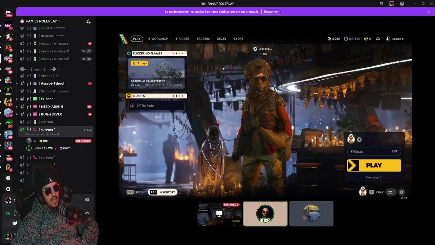The image size is (435, 245).
Task: Join PENDING WHITELIST 3 voice channel
Action: (56, 59)
